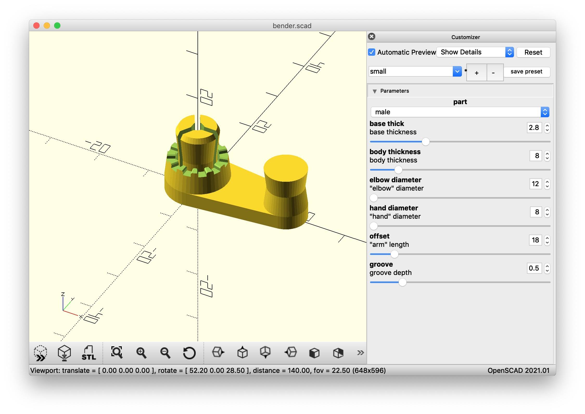Add a new preset with plus button
Viewport: 585px width, 414px height.
(476, 73)
